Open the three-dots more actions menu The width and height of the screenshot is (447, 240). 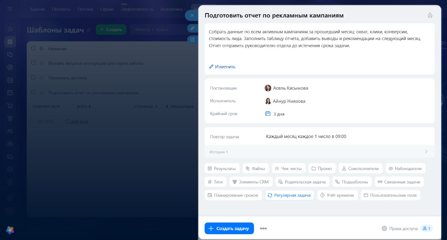[x=263, y=228]
